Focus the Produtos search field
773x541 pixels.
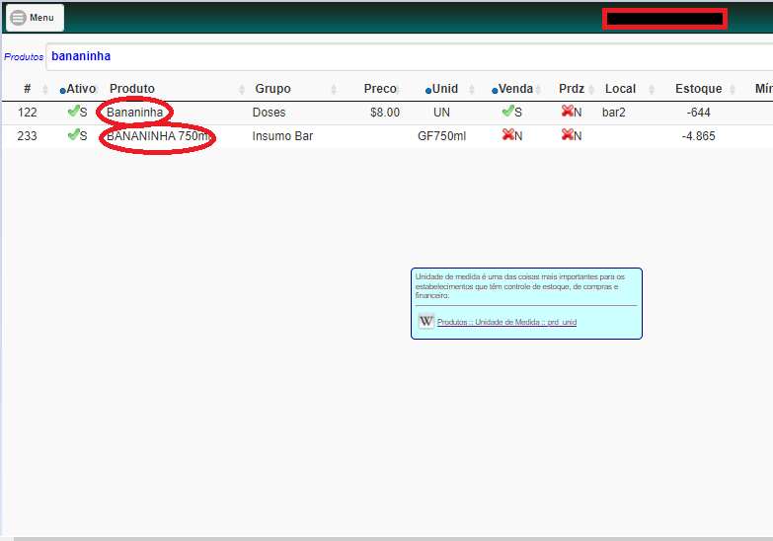409,56
